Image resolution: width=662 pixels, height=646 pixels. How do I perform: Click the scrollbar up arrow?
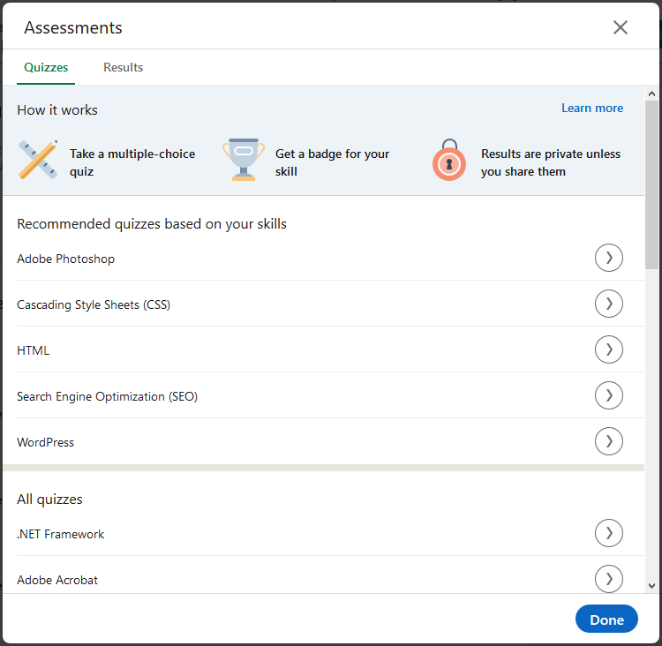(x=651, y=94)
